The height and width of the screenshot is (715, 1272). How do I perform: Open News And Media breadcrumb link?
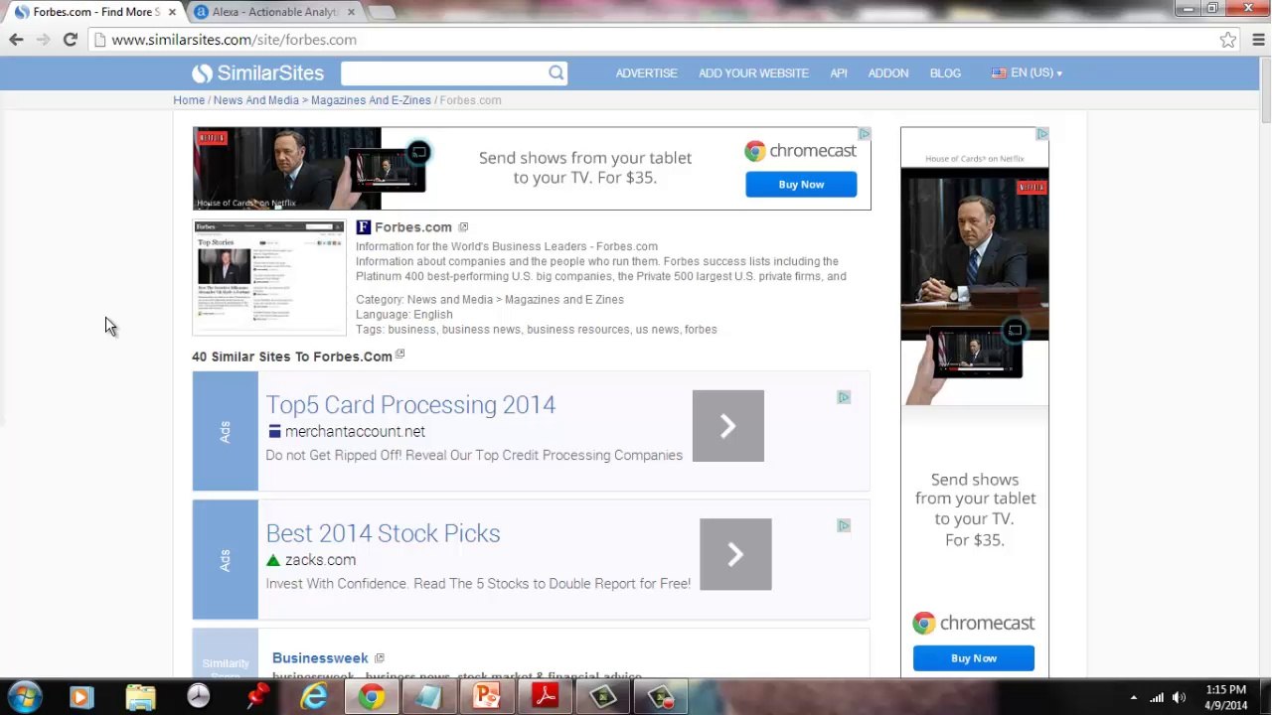[x=255, y=100]
